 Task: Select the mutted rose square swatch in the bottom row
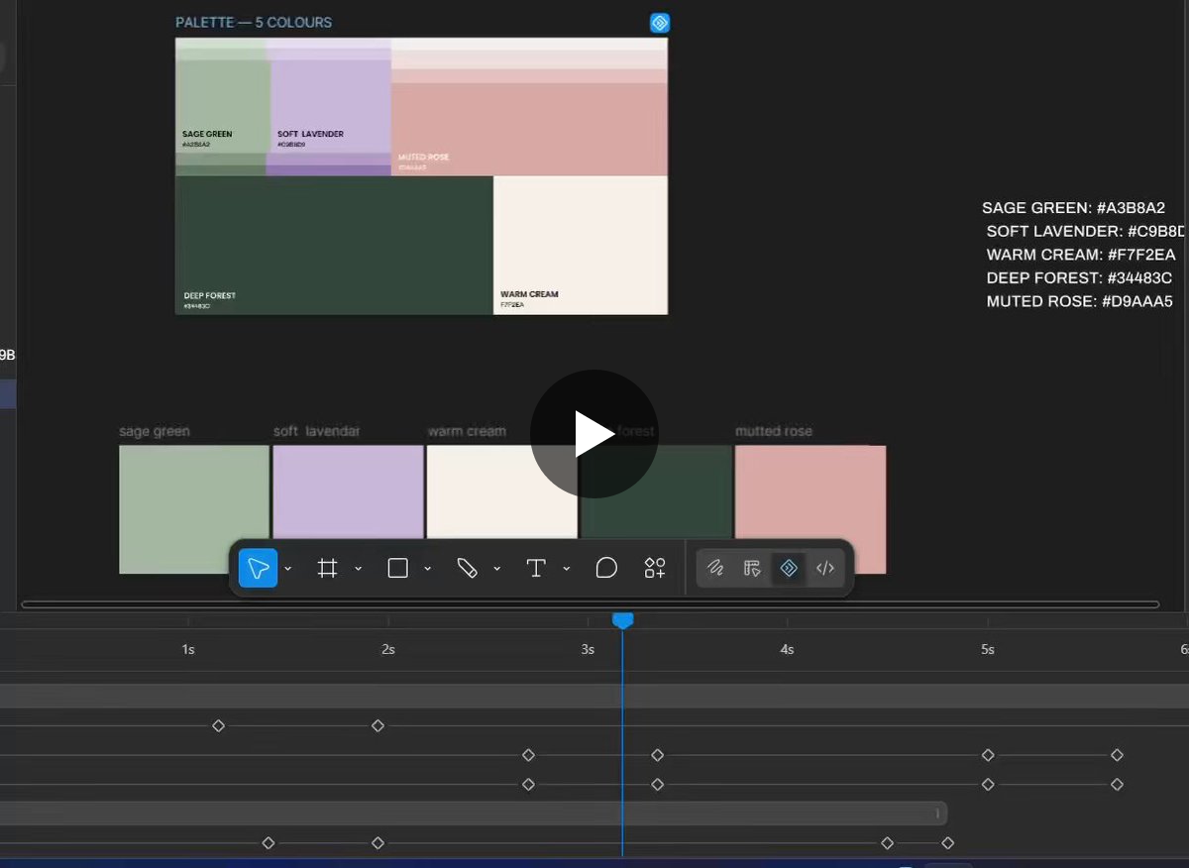click(811, 509)
